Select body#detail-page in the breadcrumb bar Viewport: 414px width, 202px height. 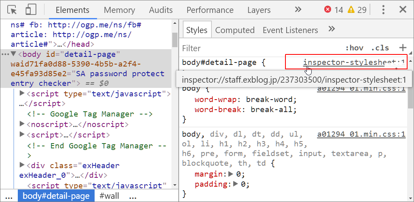(56, 196)
